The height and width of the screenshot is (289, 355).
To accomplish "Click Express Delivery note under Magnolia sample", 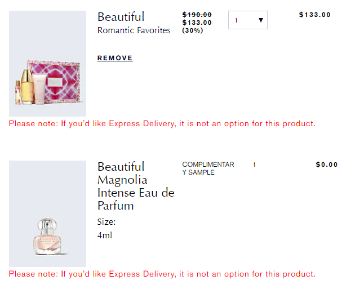I will (x=162, y=274).
